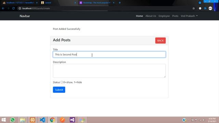
Task: Click the Title field label
Action: (55, 50)
